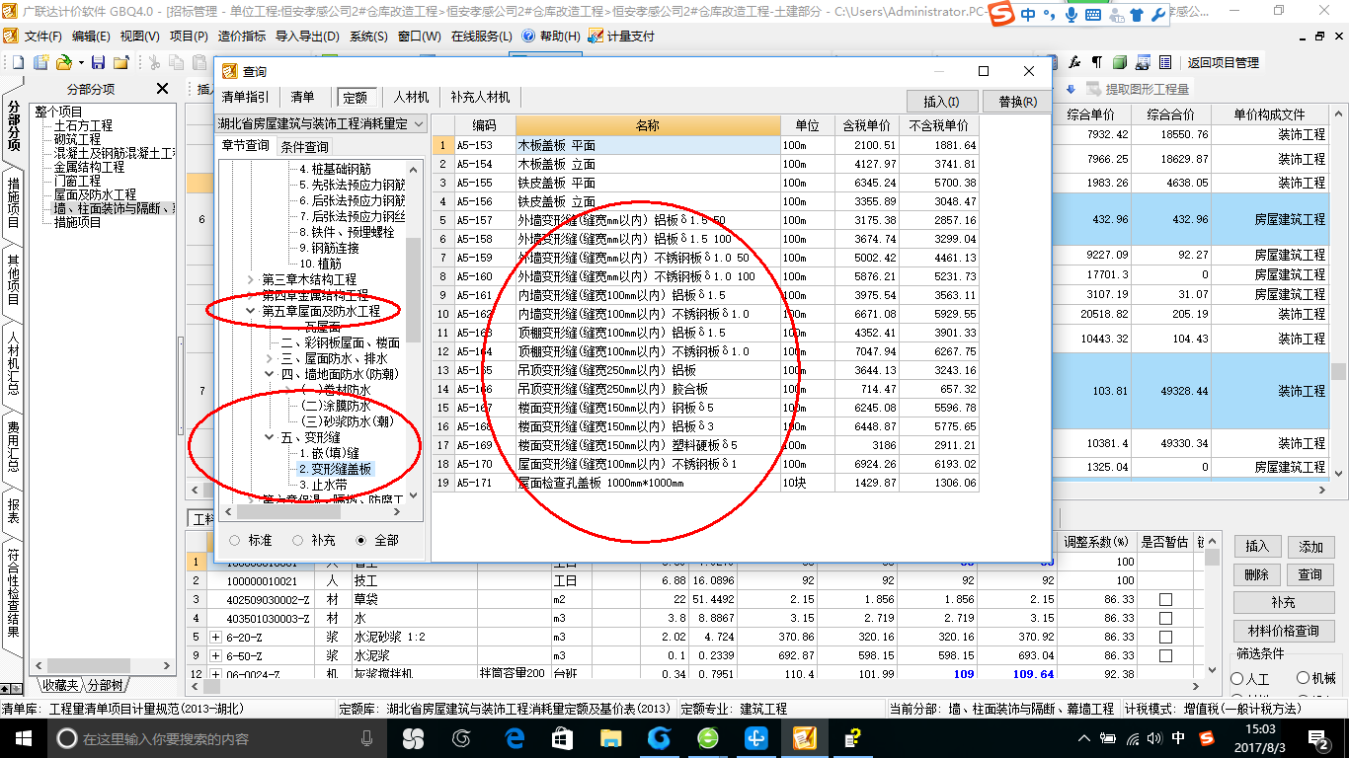Expand the 6-50-Z 水泥浆 row
Screen dimensions: 1349x758
(x=215, y=655)
